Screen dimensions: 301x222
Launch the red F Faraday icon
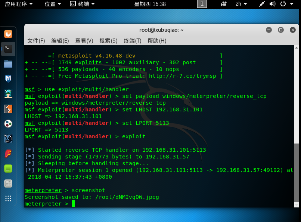tap(8, 154)
